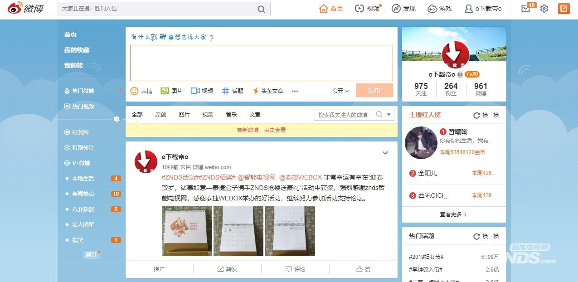Expand the feed search options arrow

click(389, 115)
